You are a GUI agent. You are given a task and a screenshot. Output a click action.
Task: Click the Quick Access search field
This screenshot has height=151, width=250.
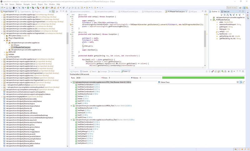232,8
